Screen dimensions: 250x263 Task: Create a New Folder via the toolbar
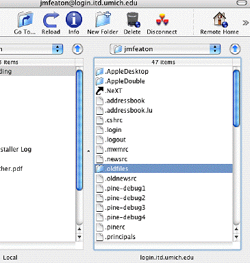coord(103,20)
